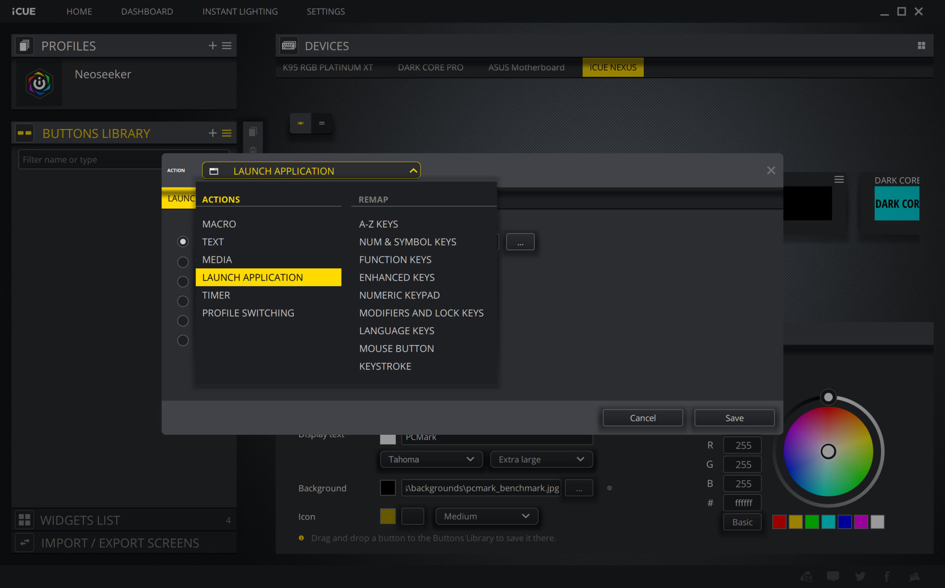The height and width of the screenshot is (588, 945).
Task: Click the Widgets List grid icon
Action: pos(24,520)
